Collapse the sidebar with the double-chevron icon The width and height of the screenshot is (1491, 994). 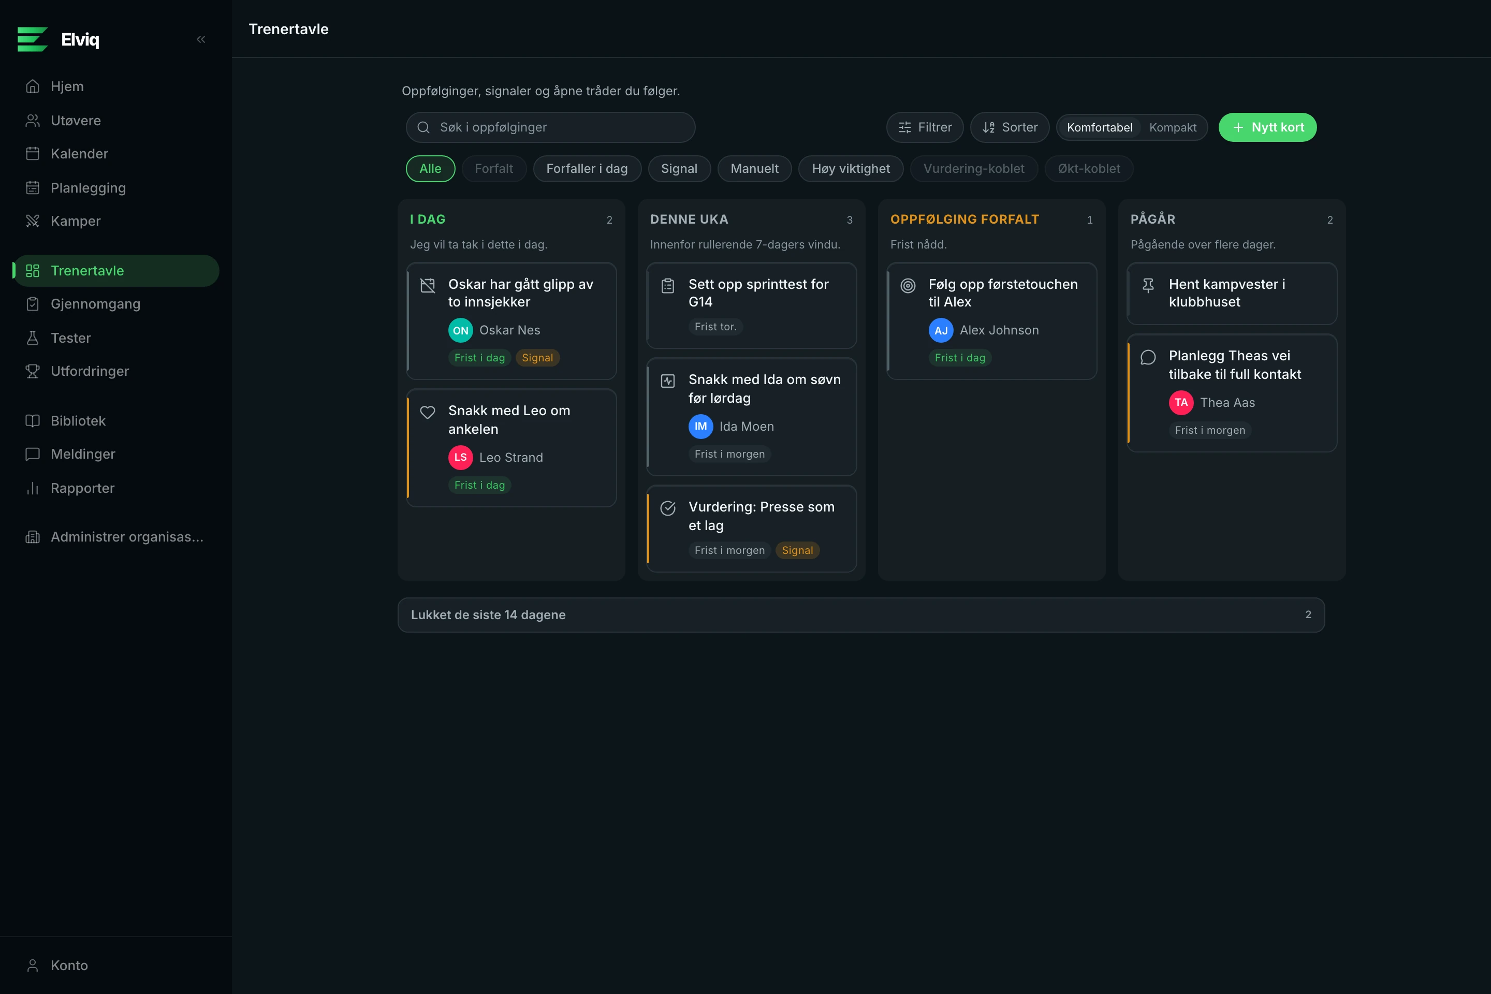coord(201,39)
